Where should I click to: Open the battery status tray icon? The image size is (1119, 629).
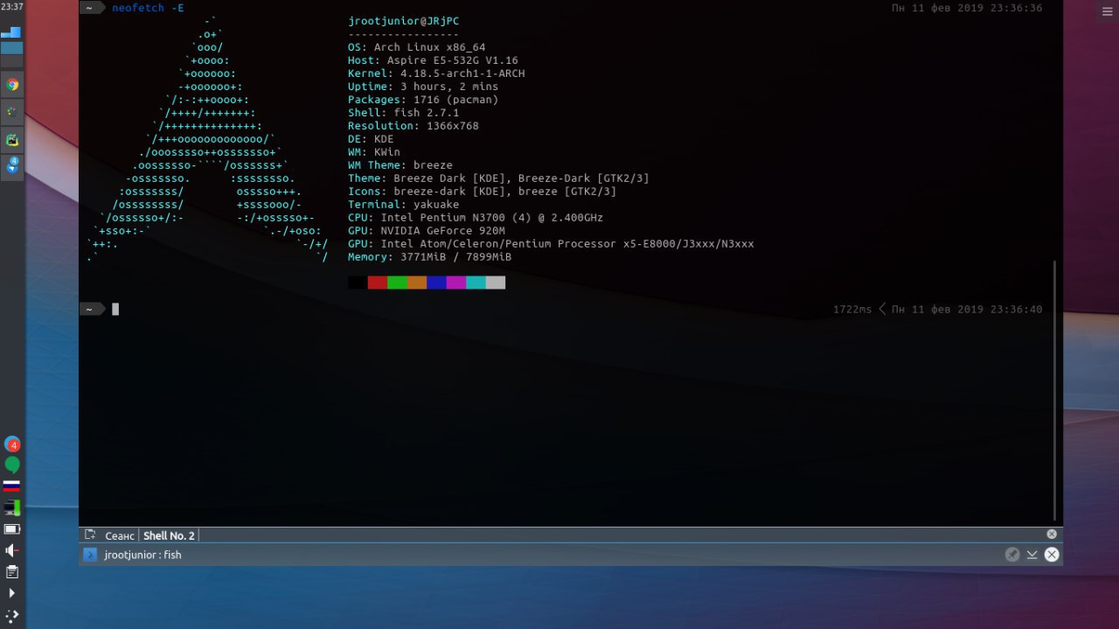(x=12, y=529)
